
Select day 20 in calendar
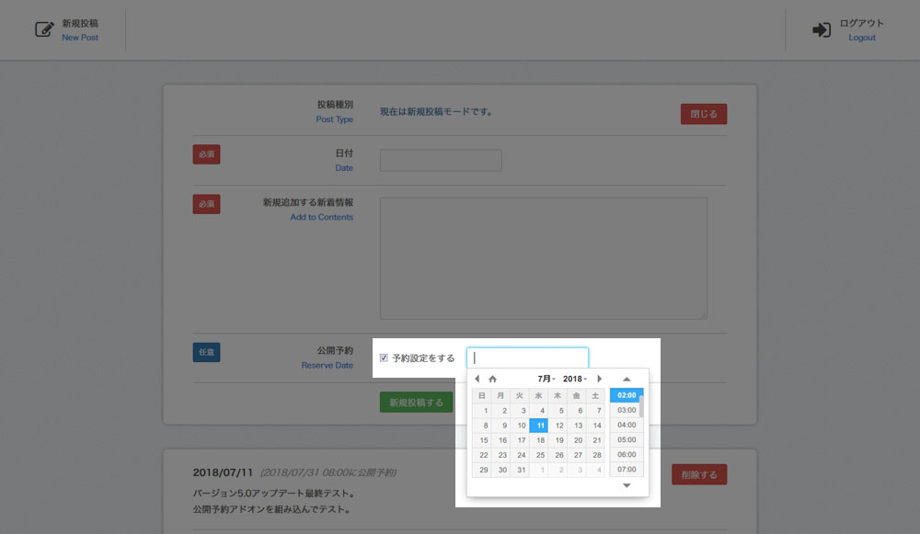point(576,440)
